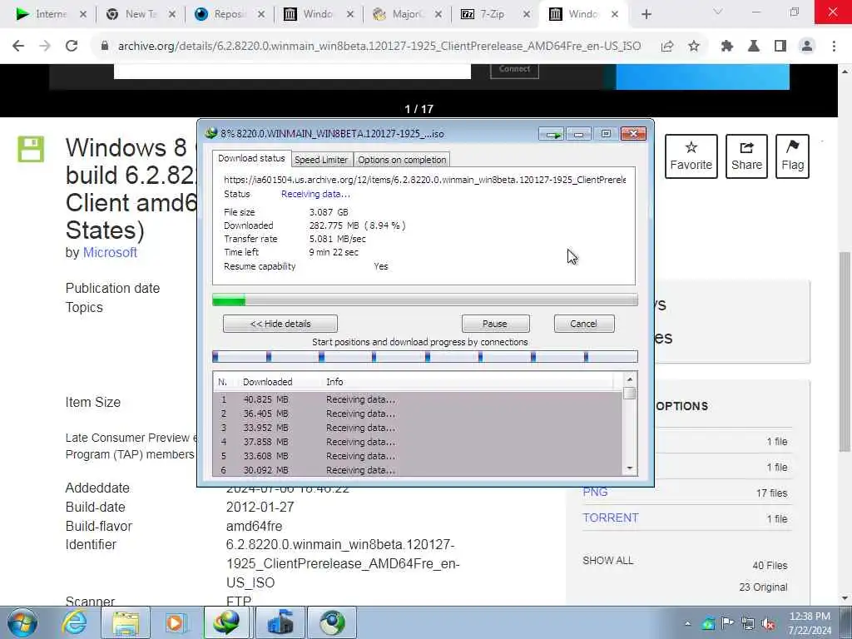
Task: Click SHOW ALL download files
Action: 607,561
